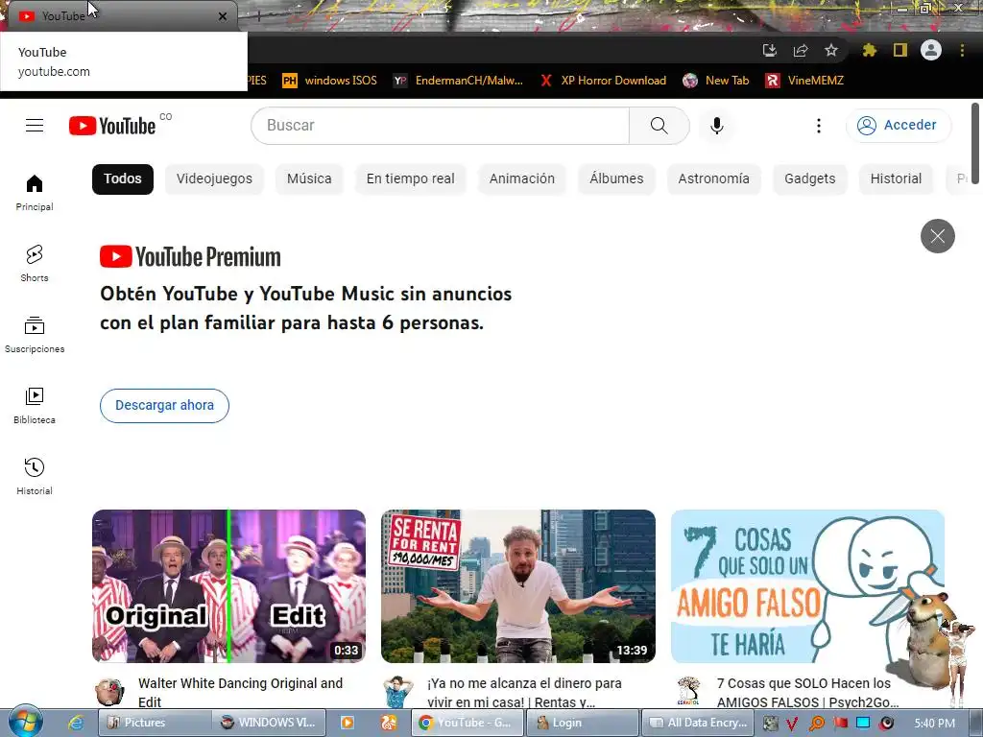Viewport: 983px width, 737px height.
Task: Open XP Horror Download bookmark
Action: tap(603, 81)
